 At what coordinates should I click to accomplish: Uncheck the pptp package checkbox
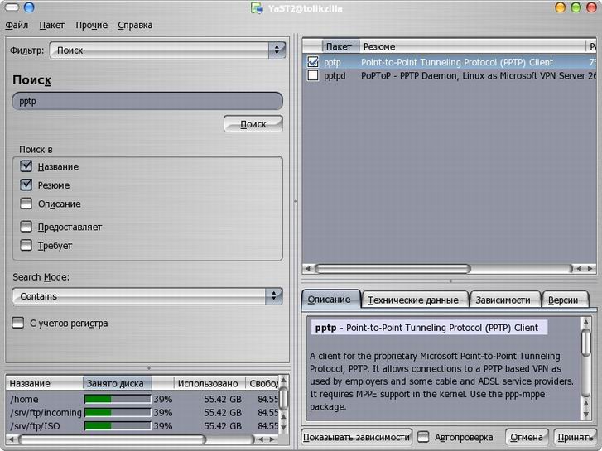coord(313,62)
